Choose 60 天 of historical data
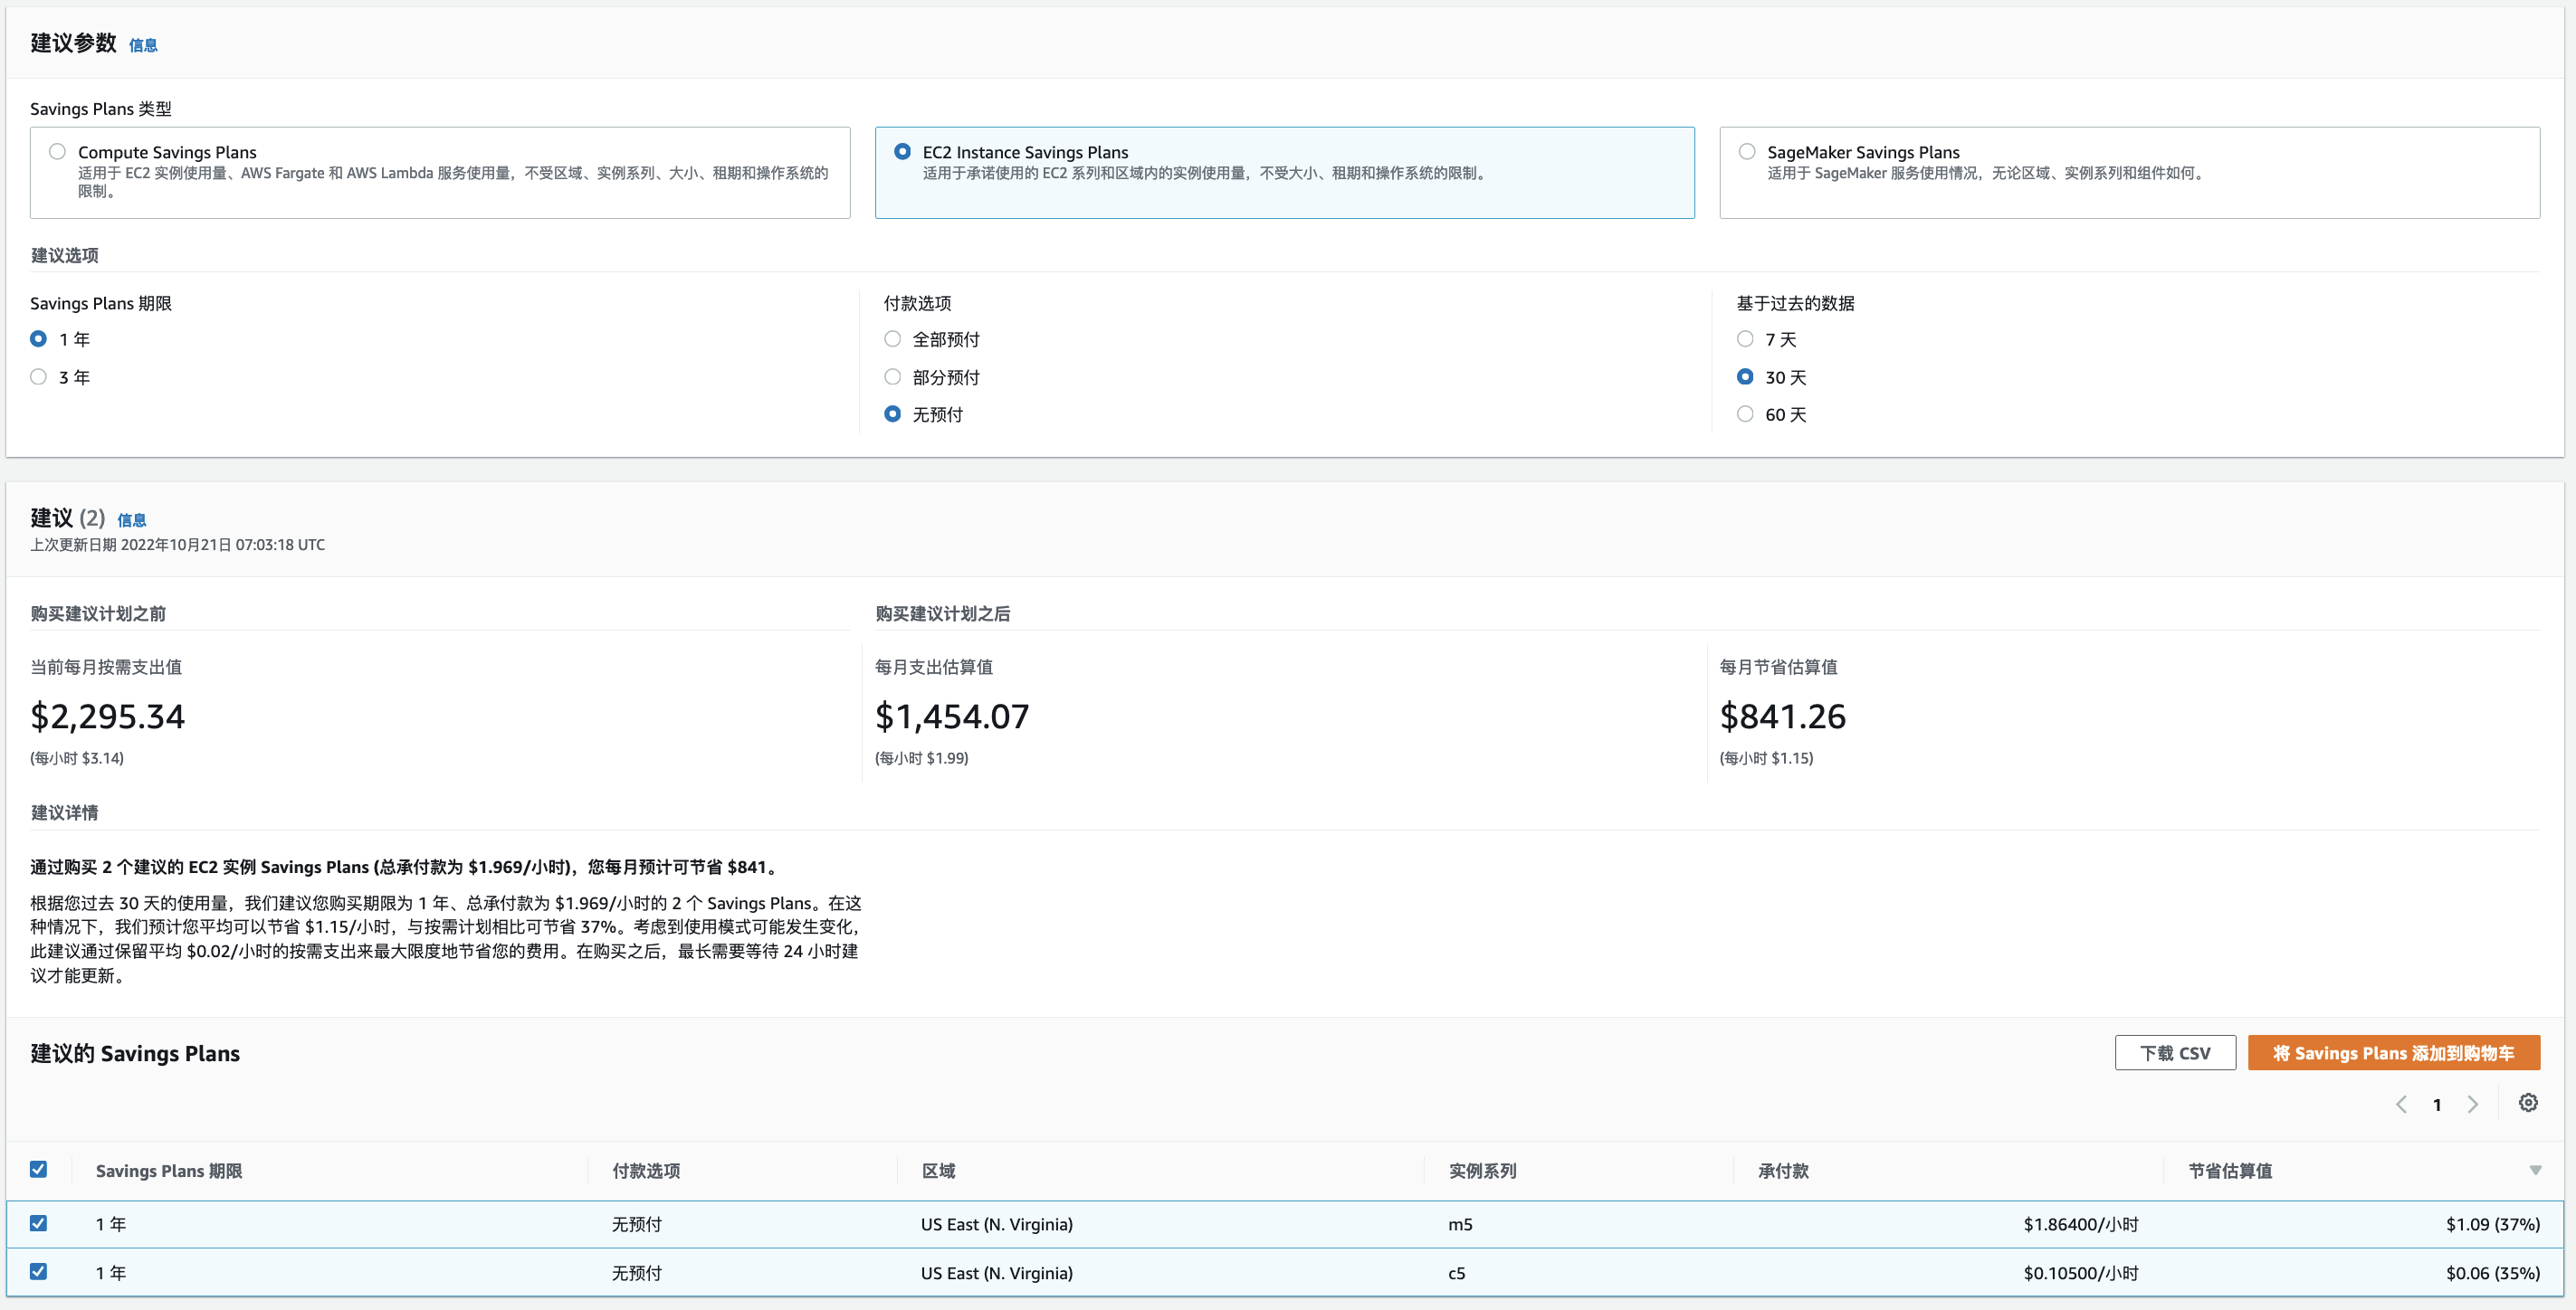This screenshot has height=1310, width=2576. (1746, 413)
